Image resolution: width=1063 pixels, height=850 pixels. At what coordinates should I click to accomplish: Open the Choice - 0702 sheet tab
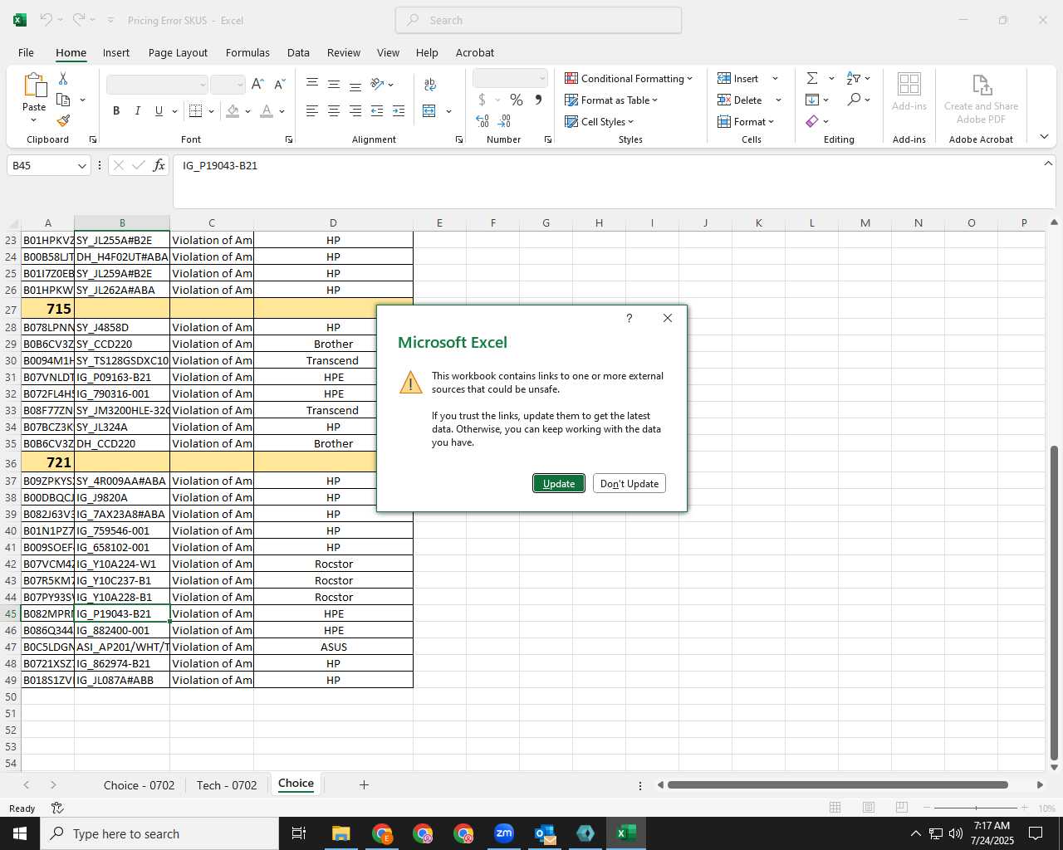tap(139, 785)
